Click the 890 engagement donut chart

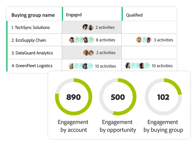[74, 97]
